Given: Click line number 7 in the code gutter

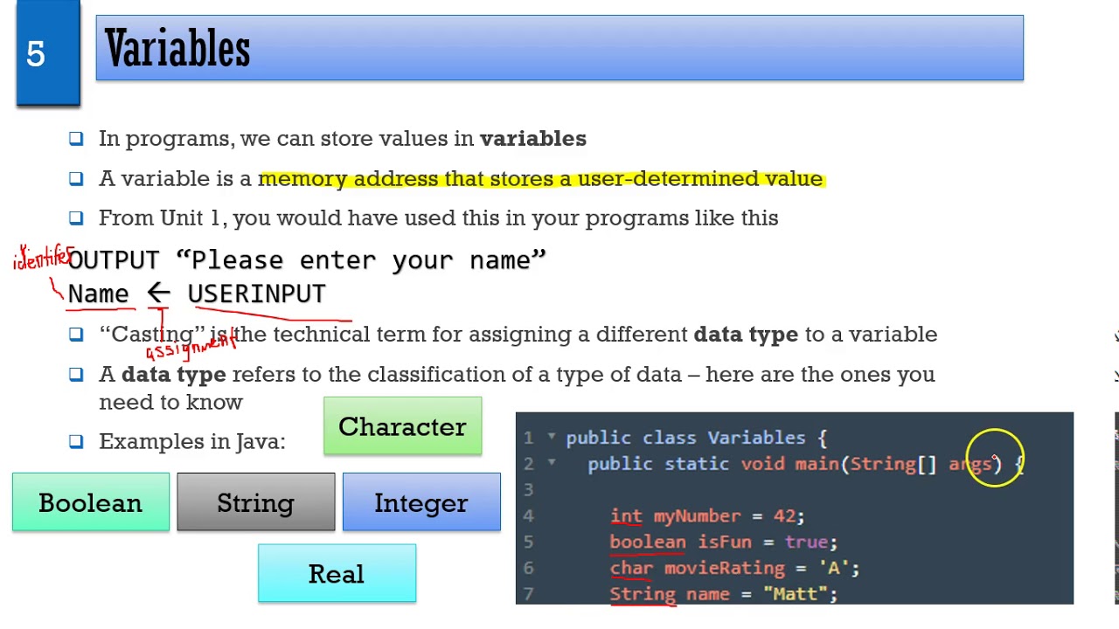Looking at the screenshot, I should tap(528, 594).
